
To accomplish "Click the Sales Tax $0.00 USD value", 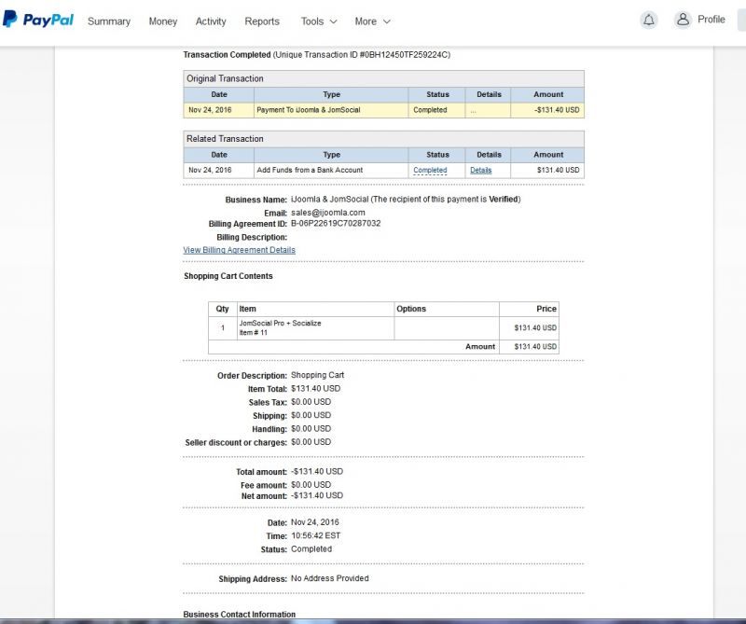I will point(311,402).
